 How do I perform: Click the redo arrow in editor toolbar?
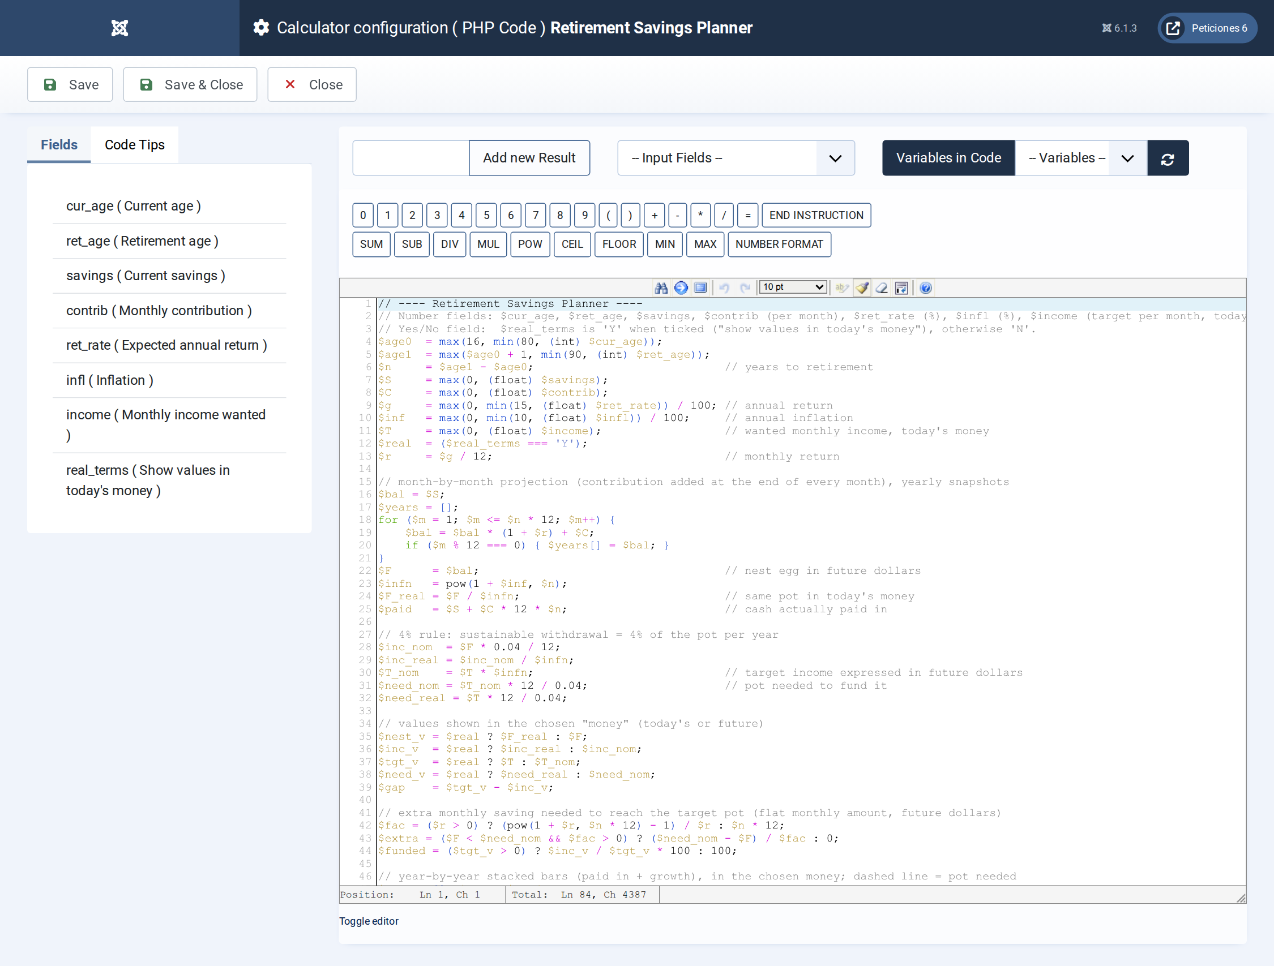tap(745, 287)
